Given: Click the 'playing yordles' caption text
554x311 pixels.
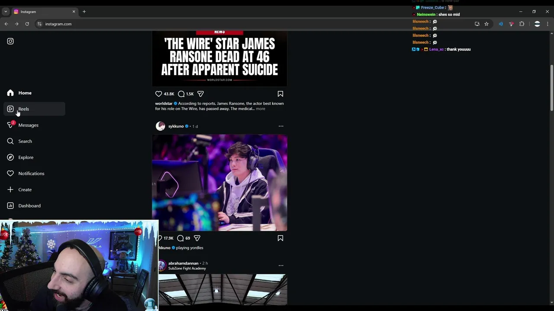Looking at the screenshot, I should click(x=190, y=248).
